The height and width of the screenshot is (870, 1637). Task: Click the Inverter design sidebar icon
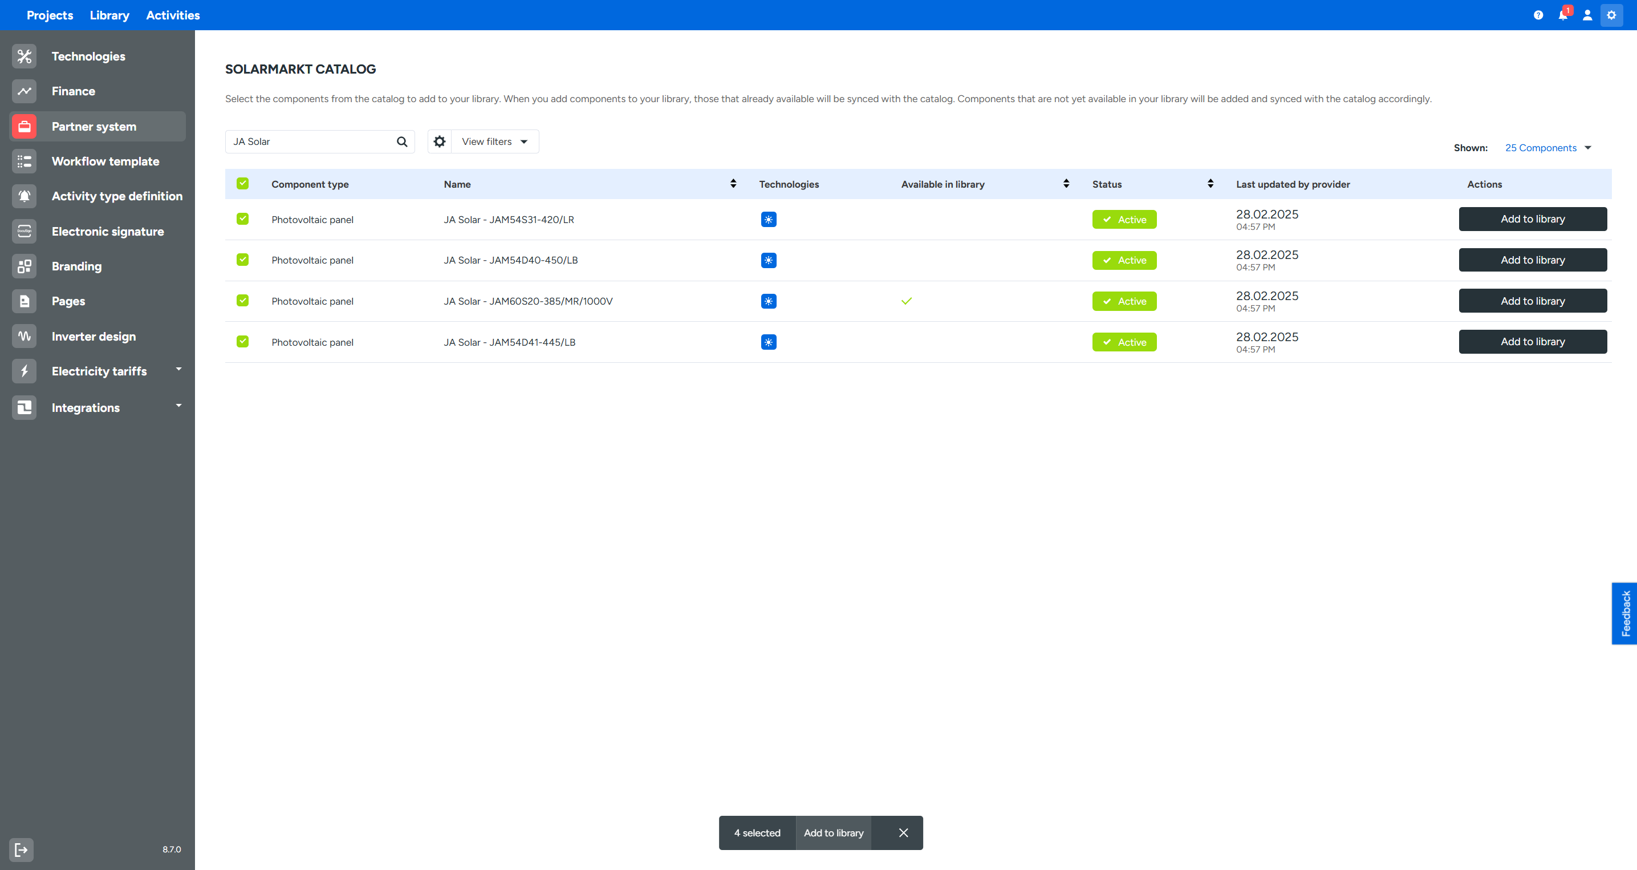point(24,337)
